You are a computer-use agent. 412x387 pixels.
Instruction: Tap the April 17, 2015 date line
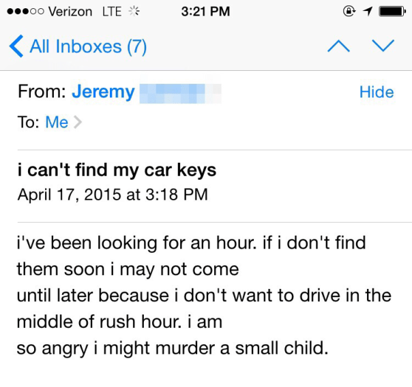(113, 195)
